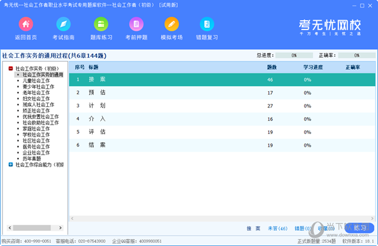Select 家庭社会工作 in the tree
Viewport: 378px width, 246px height.
(x=36, y=129)
